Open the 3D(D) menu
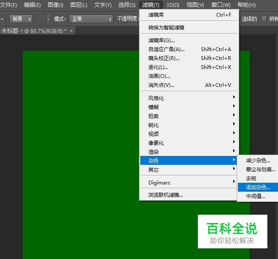The height and width of the screenshot is (259, 278). pyautogui.click(x=173, y=5)
